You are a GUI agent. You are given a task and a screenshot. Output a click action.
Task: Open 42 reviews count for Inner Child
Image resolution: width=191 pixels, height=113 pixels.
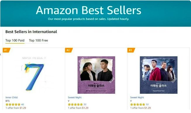[23, 104]
